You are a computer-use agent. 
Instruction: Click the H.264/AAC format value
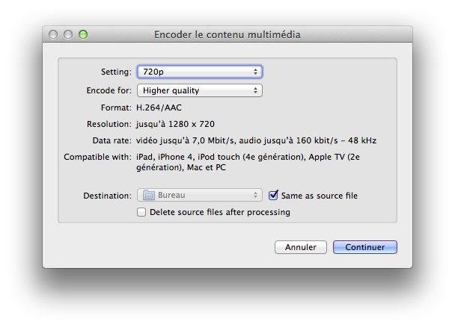[x=159, y=108]
